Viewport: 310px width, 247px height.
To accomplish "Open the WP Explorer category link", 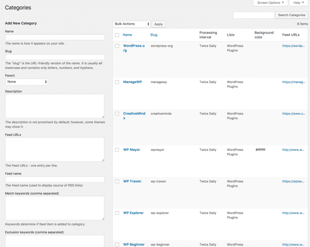I will [x=133, y=213].
